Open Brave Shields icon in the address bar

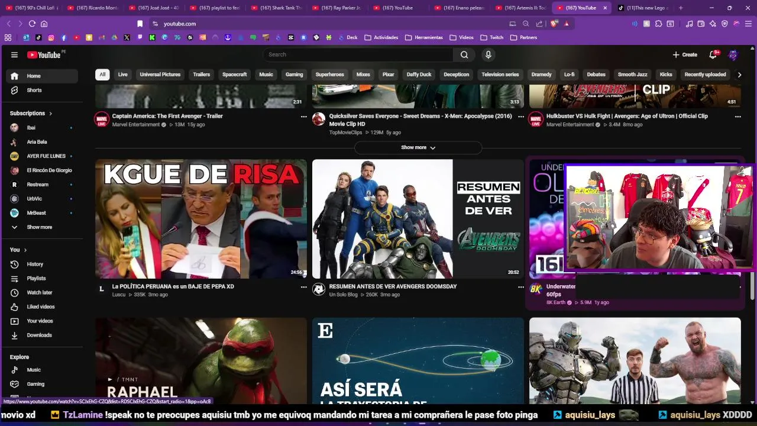[x=554, y=24]
